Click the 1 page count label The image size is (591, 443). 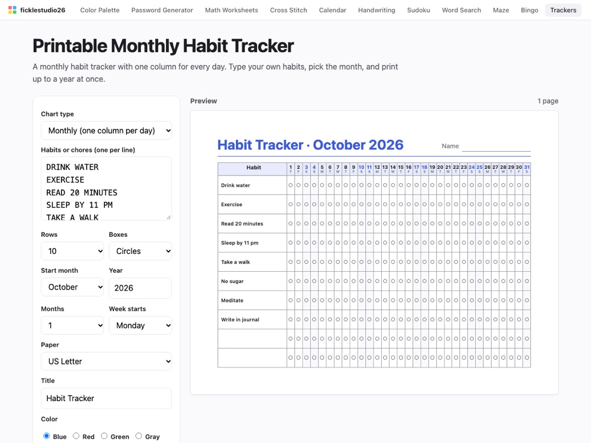coord(548,101)
